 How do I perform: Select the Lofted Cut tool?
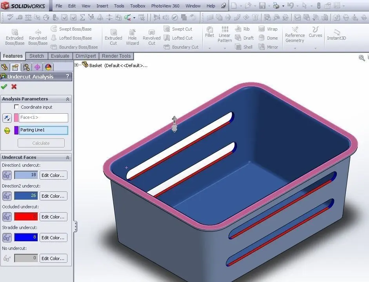[x=178, y=38]
